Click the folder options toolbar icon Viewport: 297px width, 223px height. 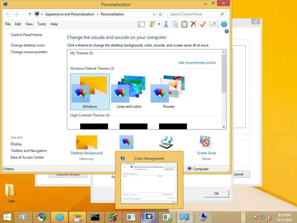[x=152, y=24]
